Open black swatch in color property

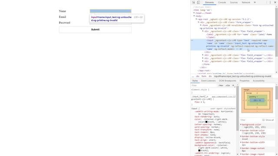[x=206, y=122]
